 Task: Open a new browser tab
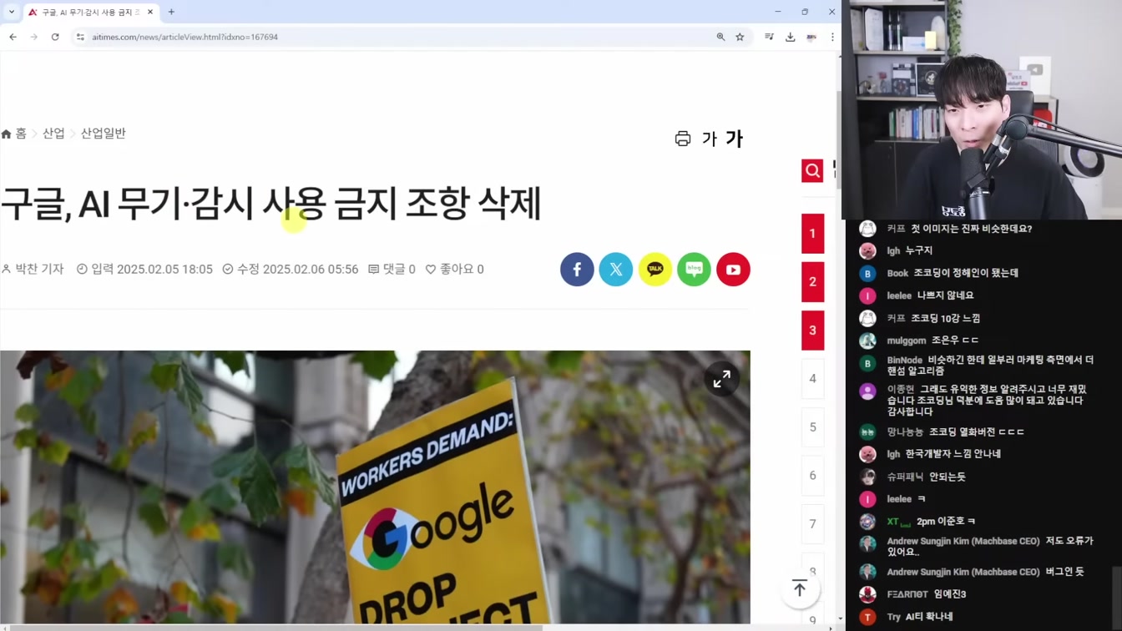pyautogui.click(x=171, y=12)
